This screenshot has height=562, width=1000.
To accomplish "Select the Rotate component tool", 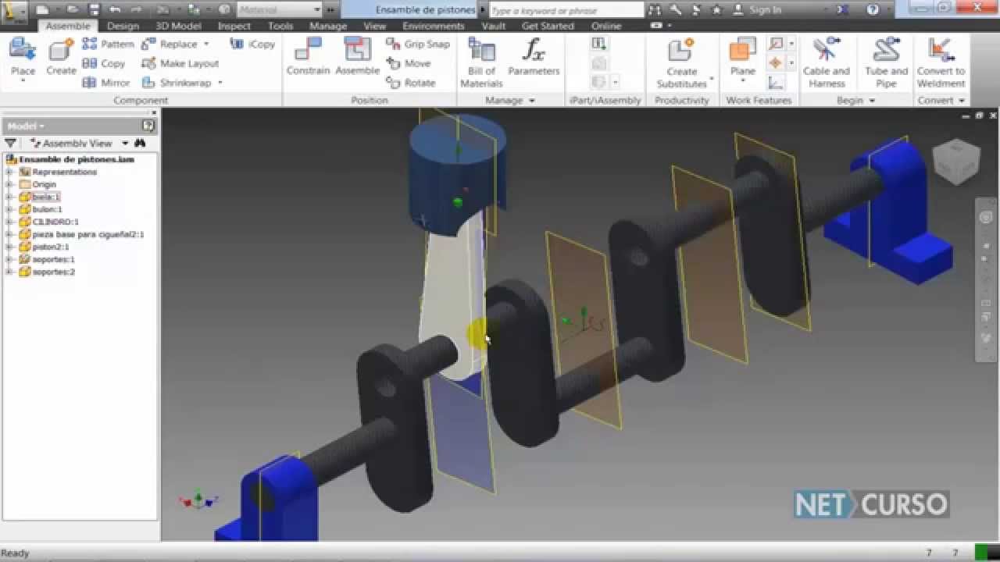I will point(411,82).
